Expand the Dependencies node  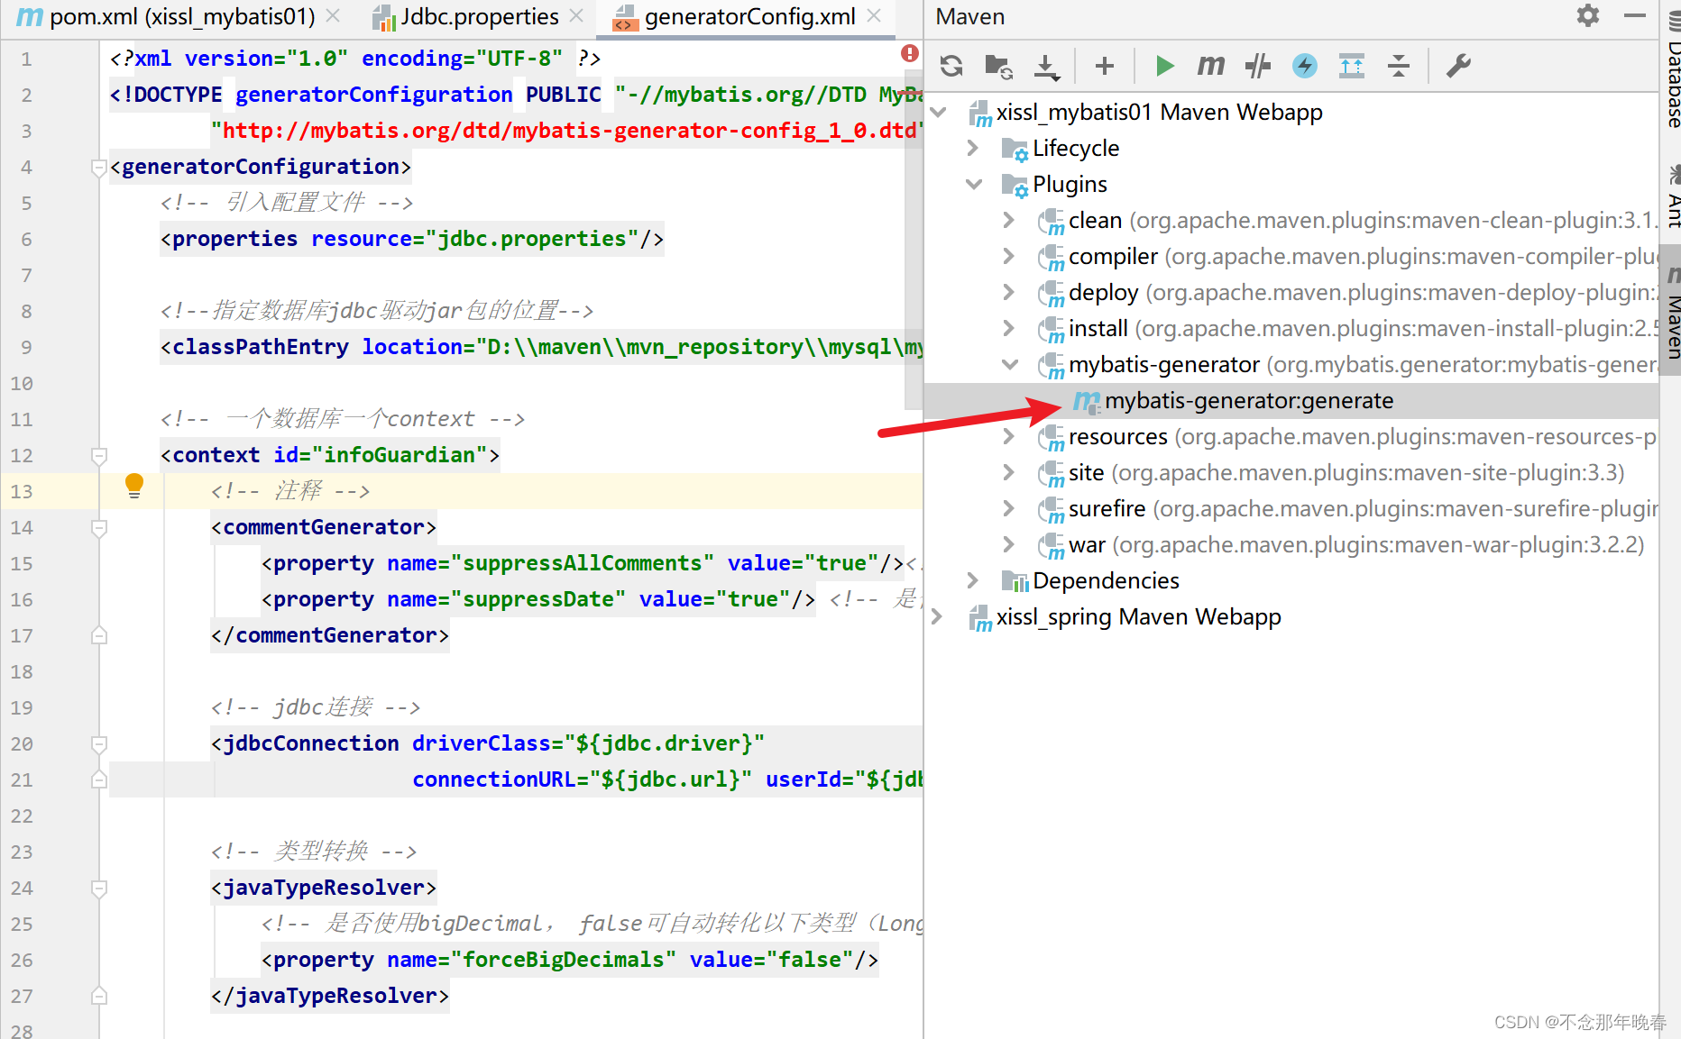tap(973, 580)
